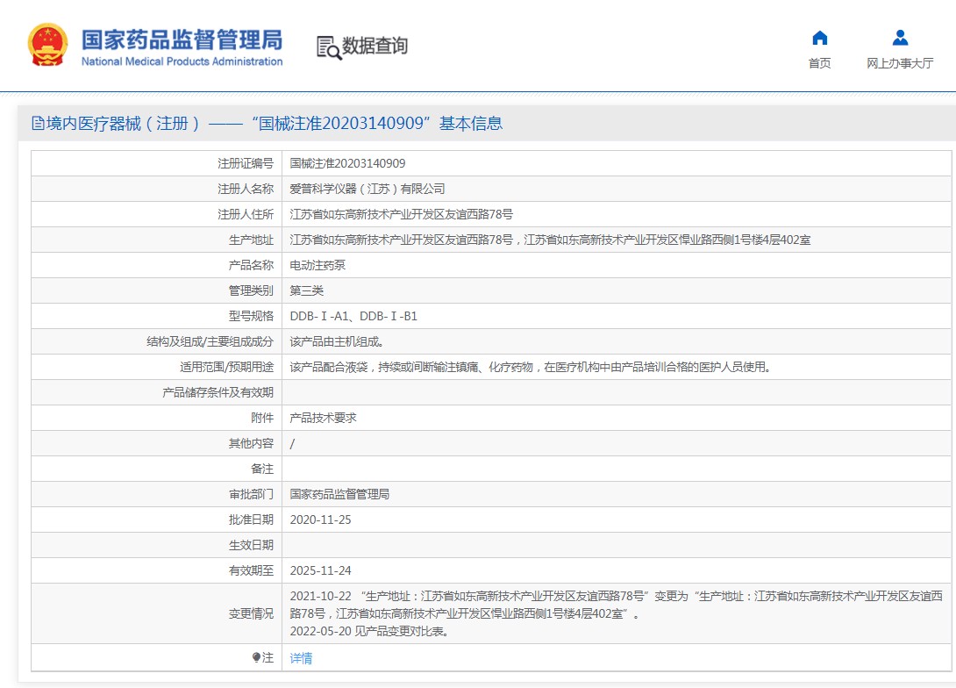Select the 国械注准20203140909 registration number value
Image resolution: width=956 pixels, height=688 pixels.
(x=347, y=163)
